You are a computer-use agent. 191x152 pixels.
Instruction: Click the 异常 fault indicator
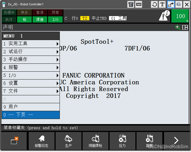point(55,12)
